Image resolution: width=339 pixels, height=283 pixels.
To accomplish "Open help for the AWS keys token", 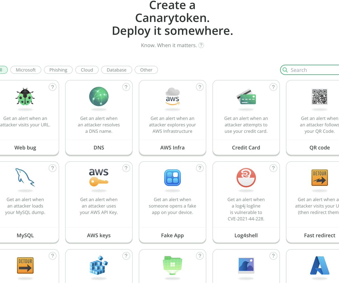I will 126,168.
